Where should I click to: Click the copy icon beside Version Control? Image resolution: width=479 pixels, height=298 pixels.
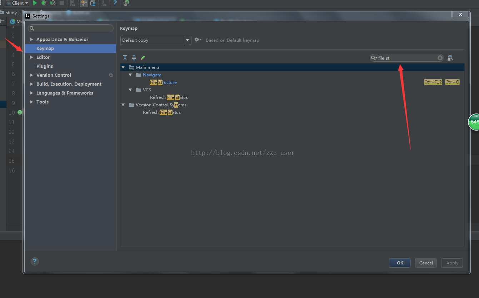pos(111,75)
